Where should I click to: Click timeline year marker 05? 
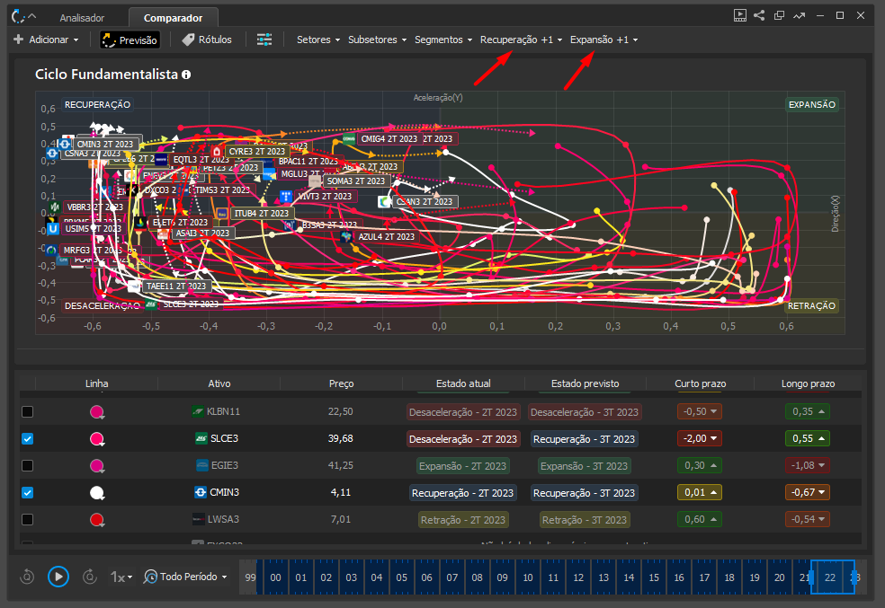[x=401, y=577]
